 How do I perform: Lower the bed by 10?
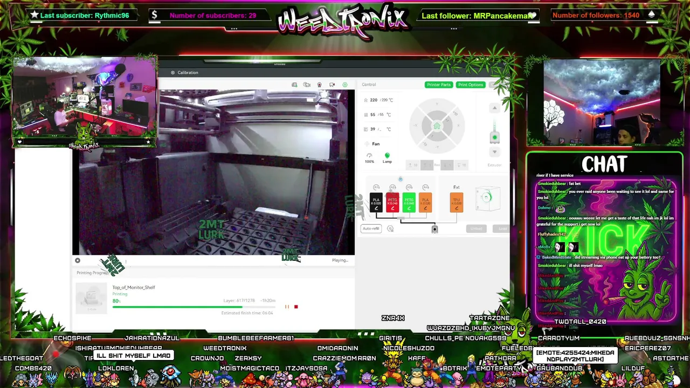[461, 165]
